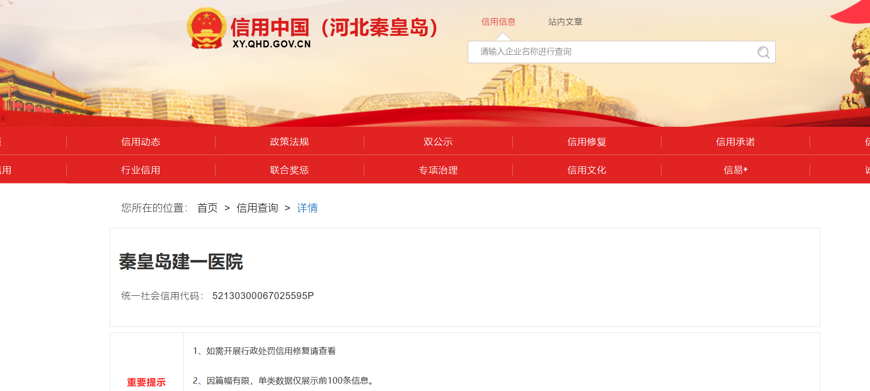Image resolution: width=870 pixels, height=391 pixels.
Task: Click the 信用中国（河北秦皇岛）site title
Action: pos(334,28)
